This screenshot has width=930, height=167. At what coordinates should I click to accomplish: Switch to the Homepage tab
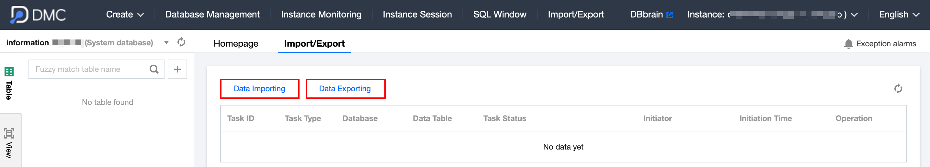(236, 44)
